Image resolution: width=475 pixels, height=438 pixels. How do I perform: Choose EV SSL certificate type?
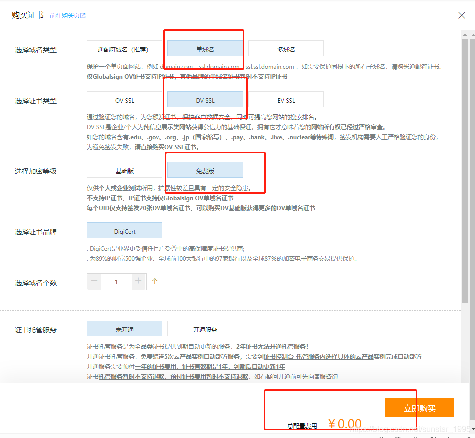tap(286, 100)
